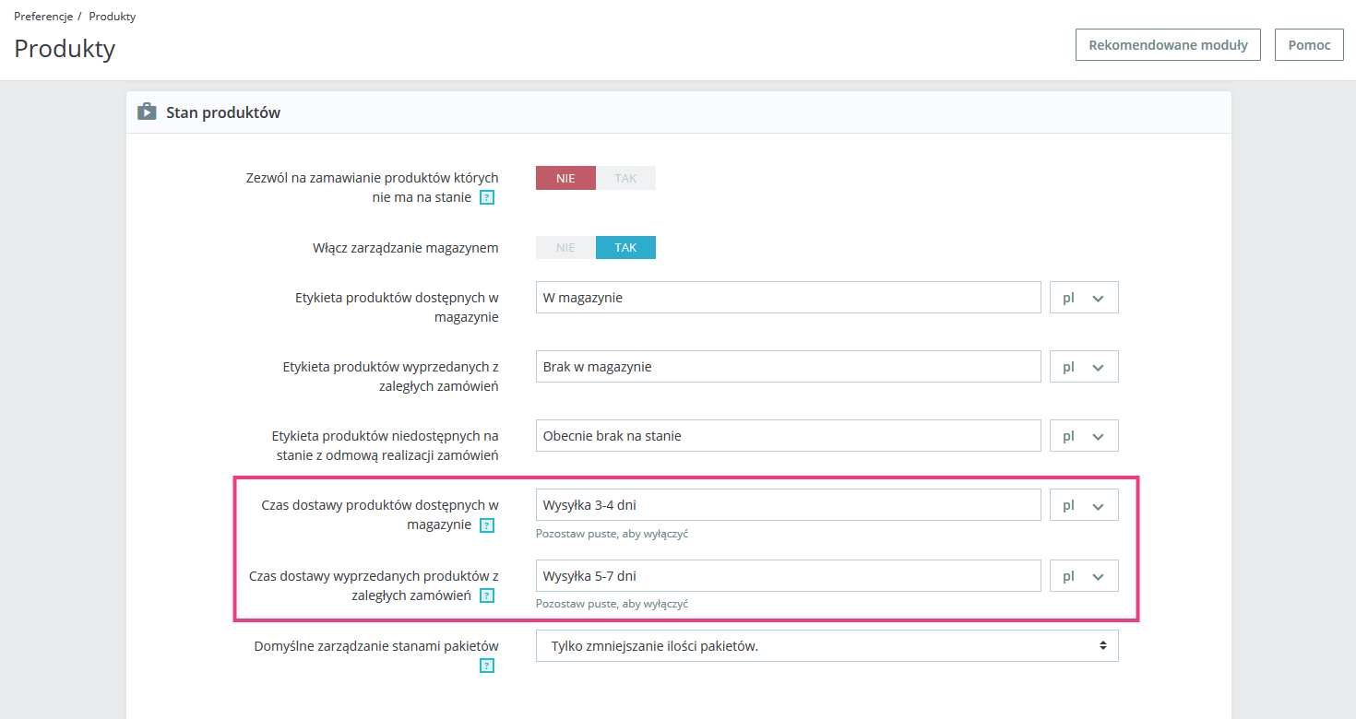This screenshot has height=719, width=1356.
Task: Disable stock management with NIE switch
Action: (x=565, y=248)
